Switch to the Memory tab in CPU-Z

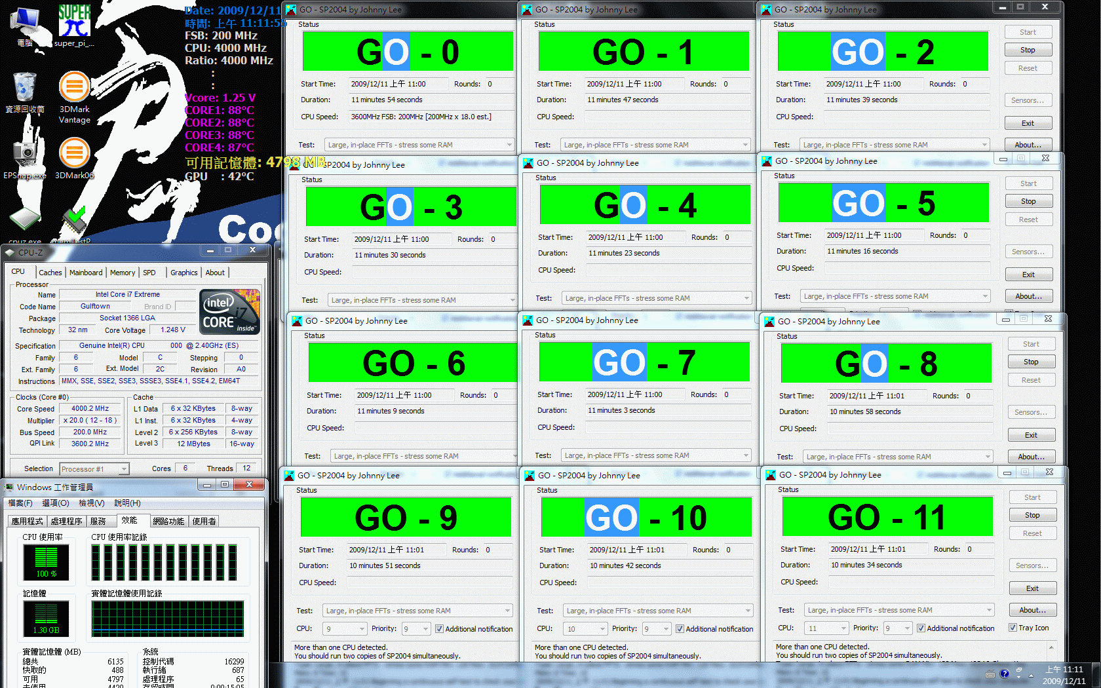pos(123,273)
